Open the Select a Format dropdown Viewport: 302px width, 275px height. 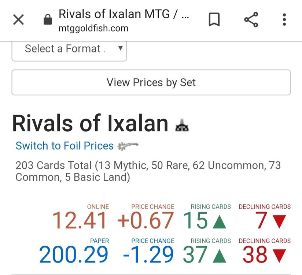pos(69,49)
